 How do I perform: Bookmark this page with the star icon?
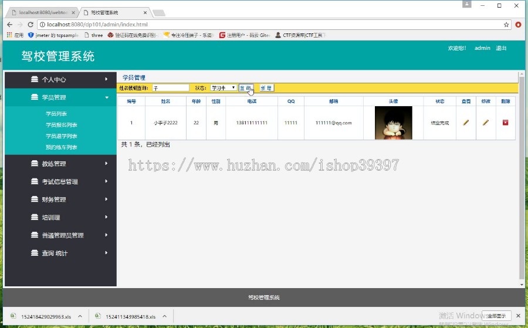pos(506,25)
